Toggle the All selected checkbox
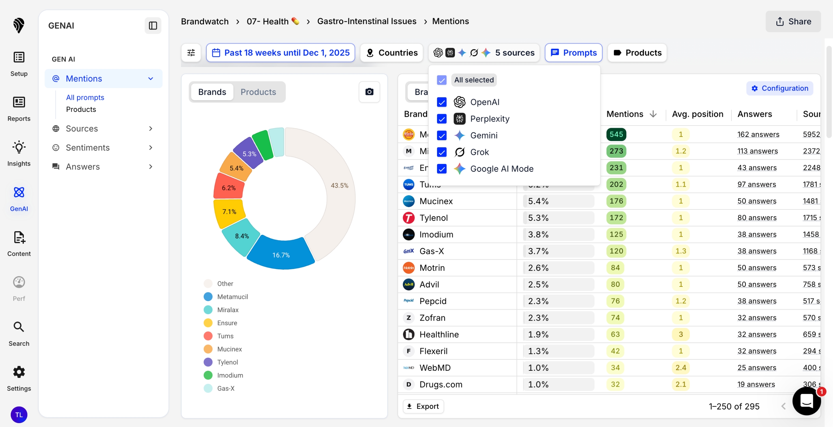The width and height of the screenshot is (833, 427). point(442,80)
